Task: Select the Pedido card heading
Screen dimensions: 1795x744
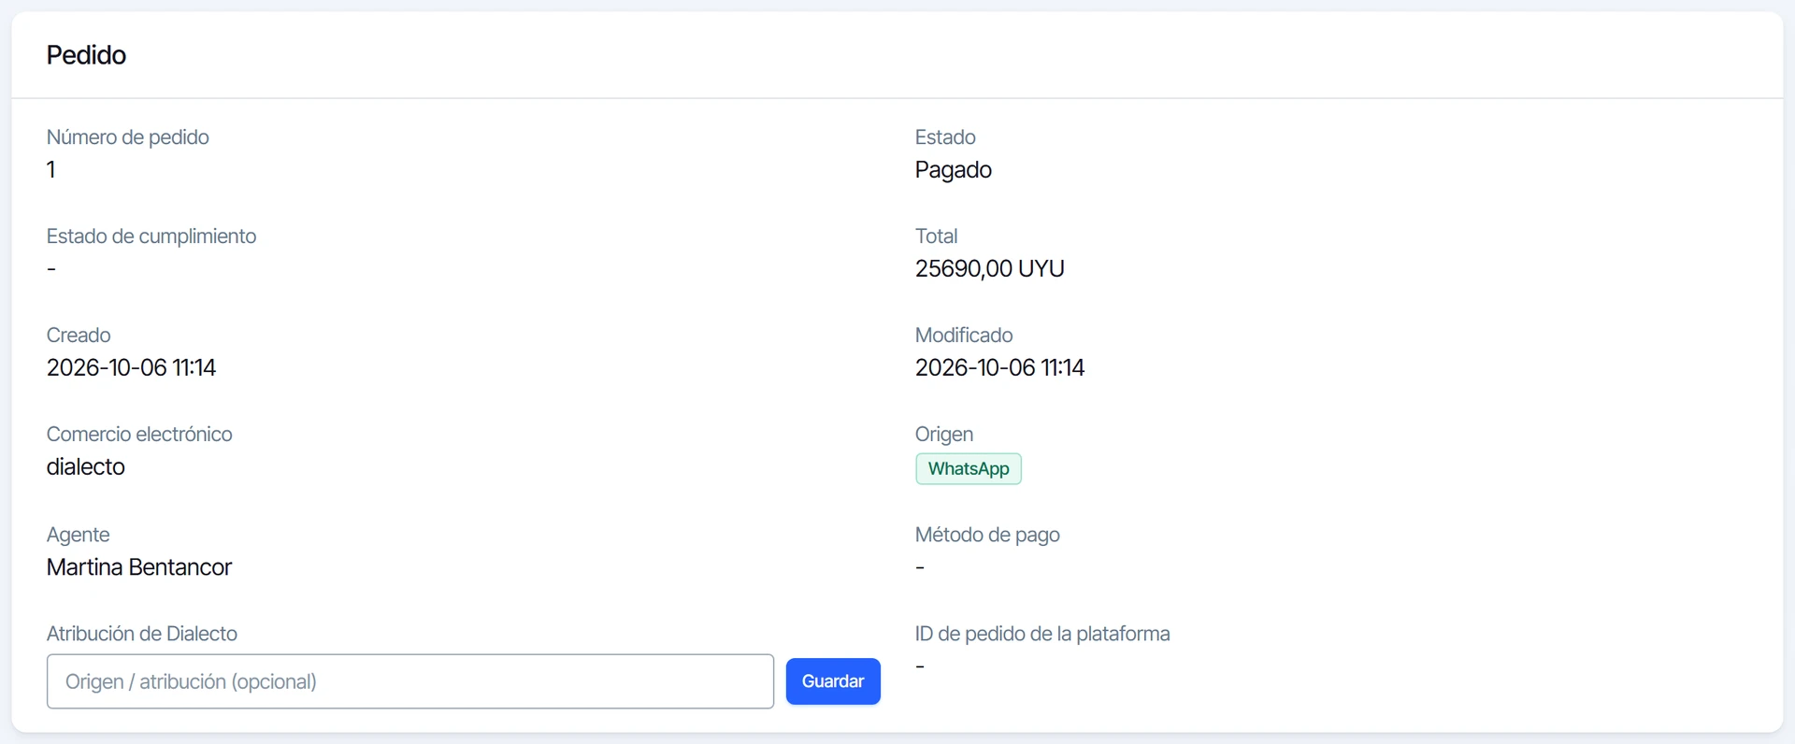Action: [x=86, y=55]
